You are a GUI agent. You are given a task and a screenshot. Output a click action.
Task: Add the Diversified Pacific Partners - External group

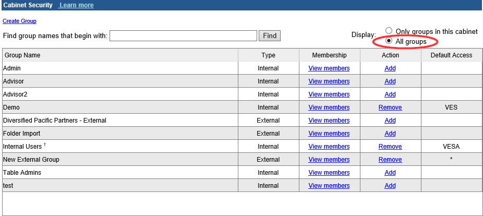click(390, 121)
